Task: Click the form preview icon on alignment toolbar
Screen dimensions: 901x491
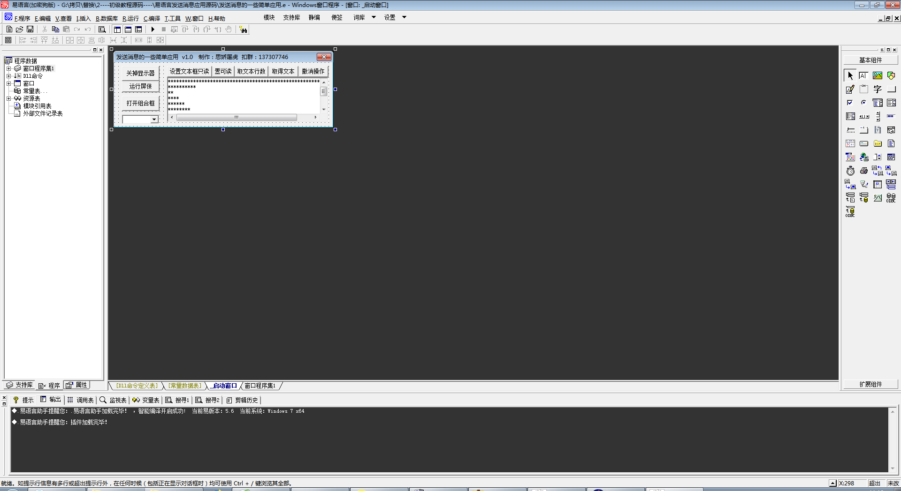Action: pyautogui.click(x=8, y=40)
